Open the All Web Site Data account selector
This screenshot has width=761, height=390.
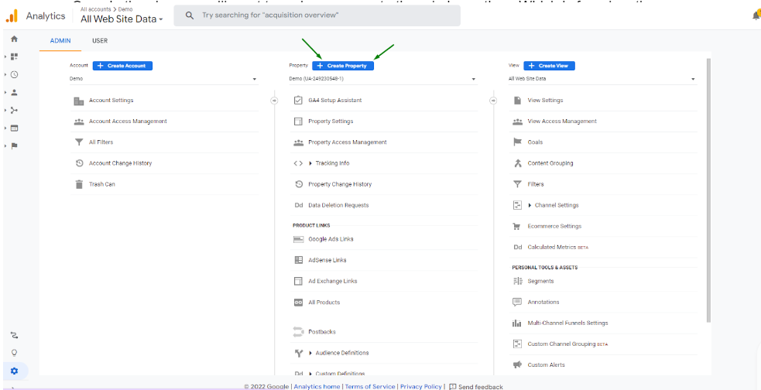[122, 19]
